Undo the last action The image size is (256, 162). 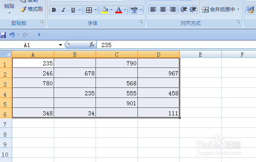(12, 35)
